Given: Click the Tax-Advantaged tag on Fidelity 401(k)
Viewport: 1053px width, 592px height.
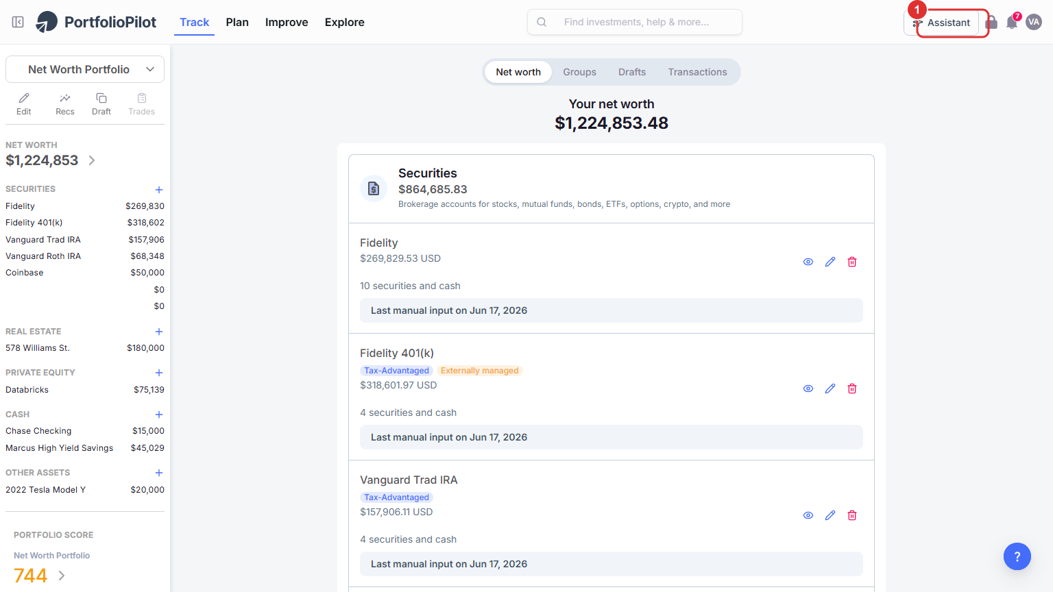Looking at the screenshot, I should coord(396,371).
